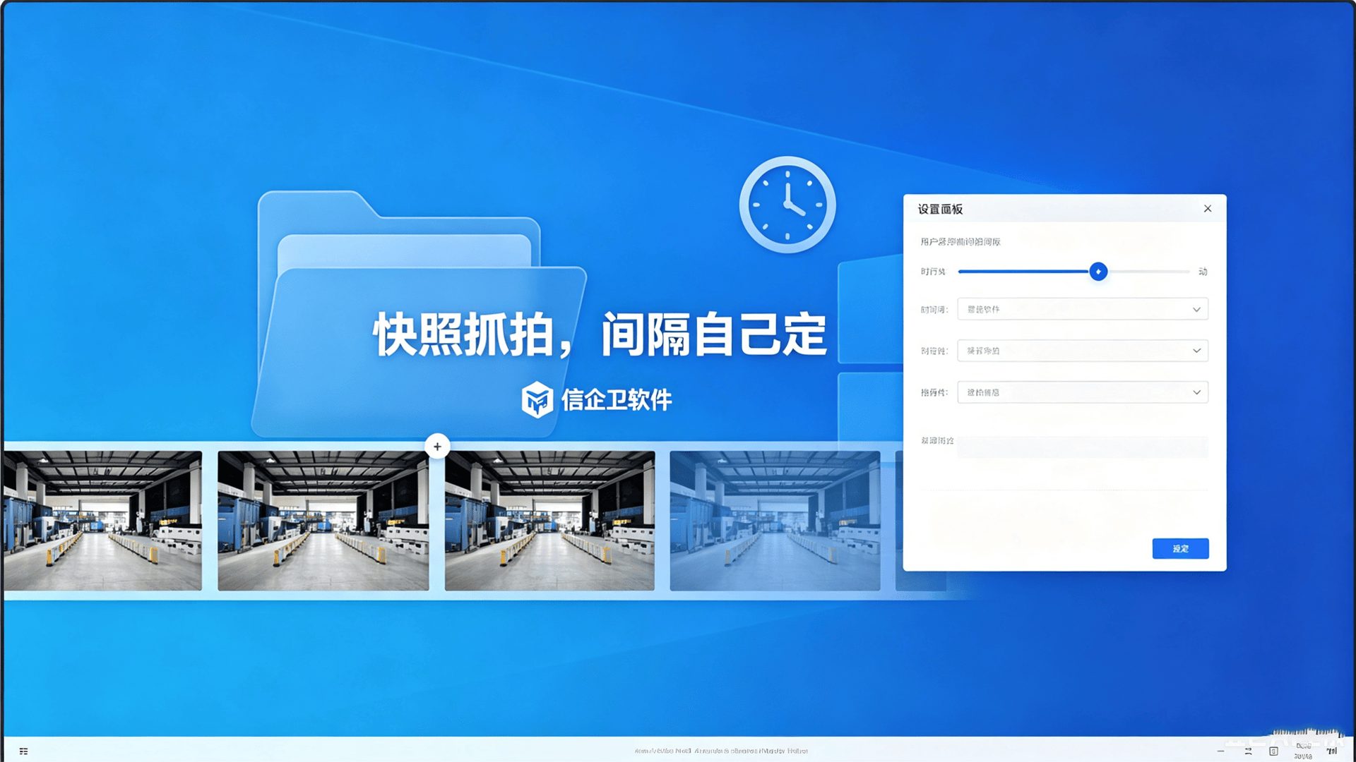Click the round plus button above the snapshot strip
The width and height of the screenshot is (1356, 762).
click(x=437, y=447)
